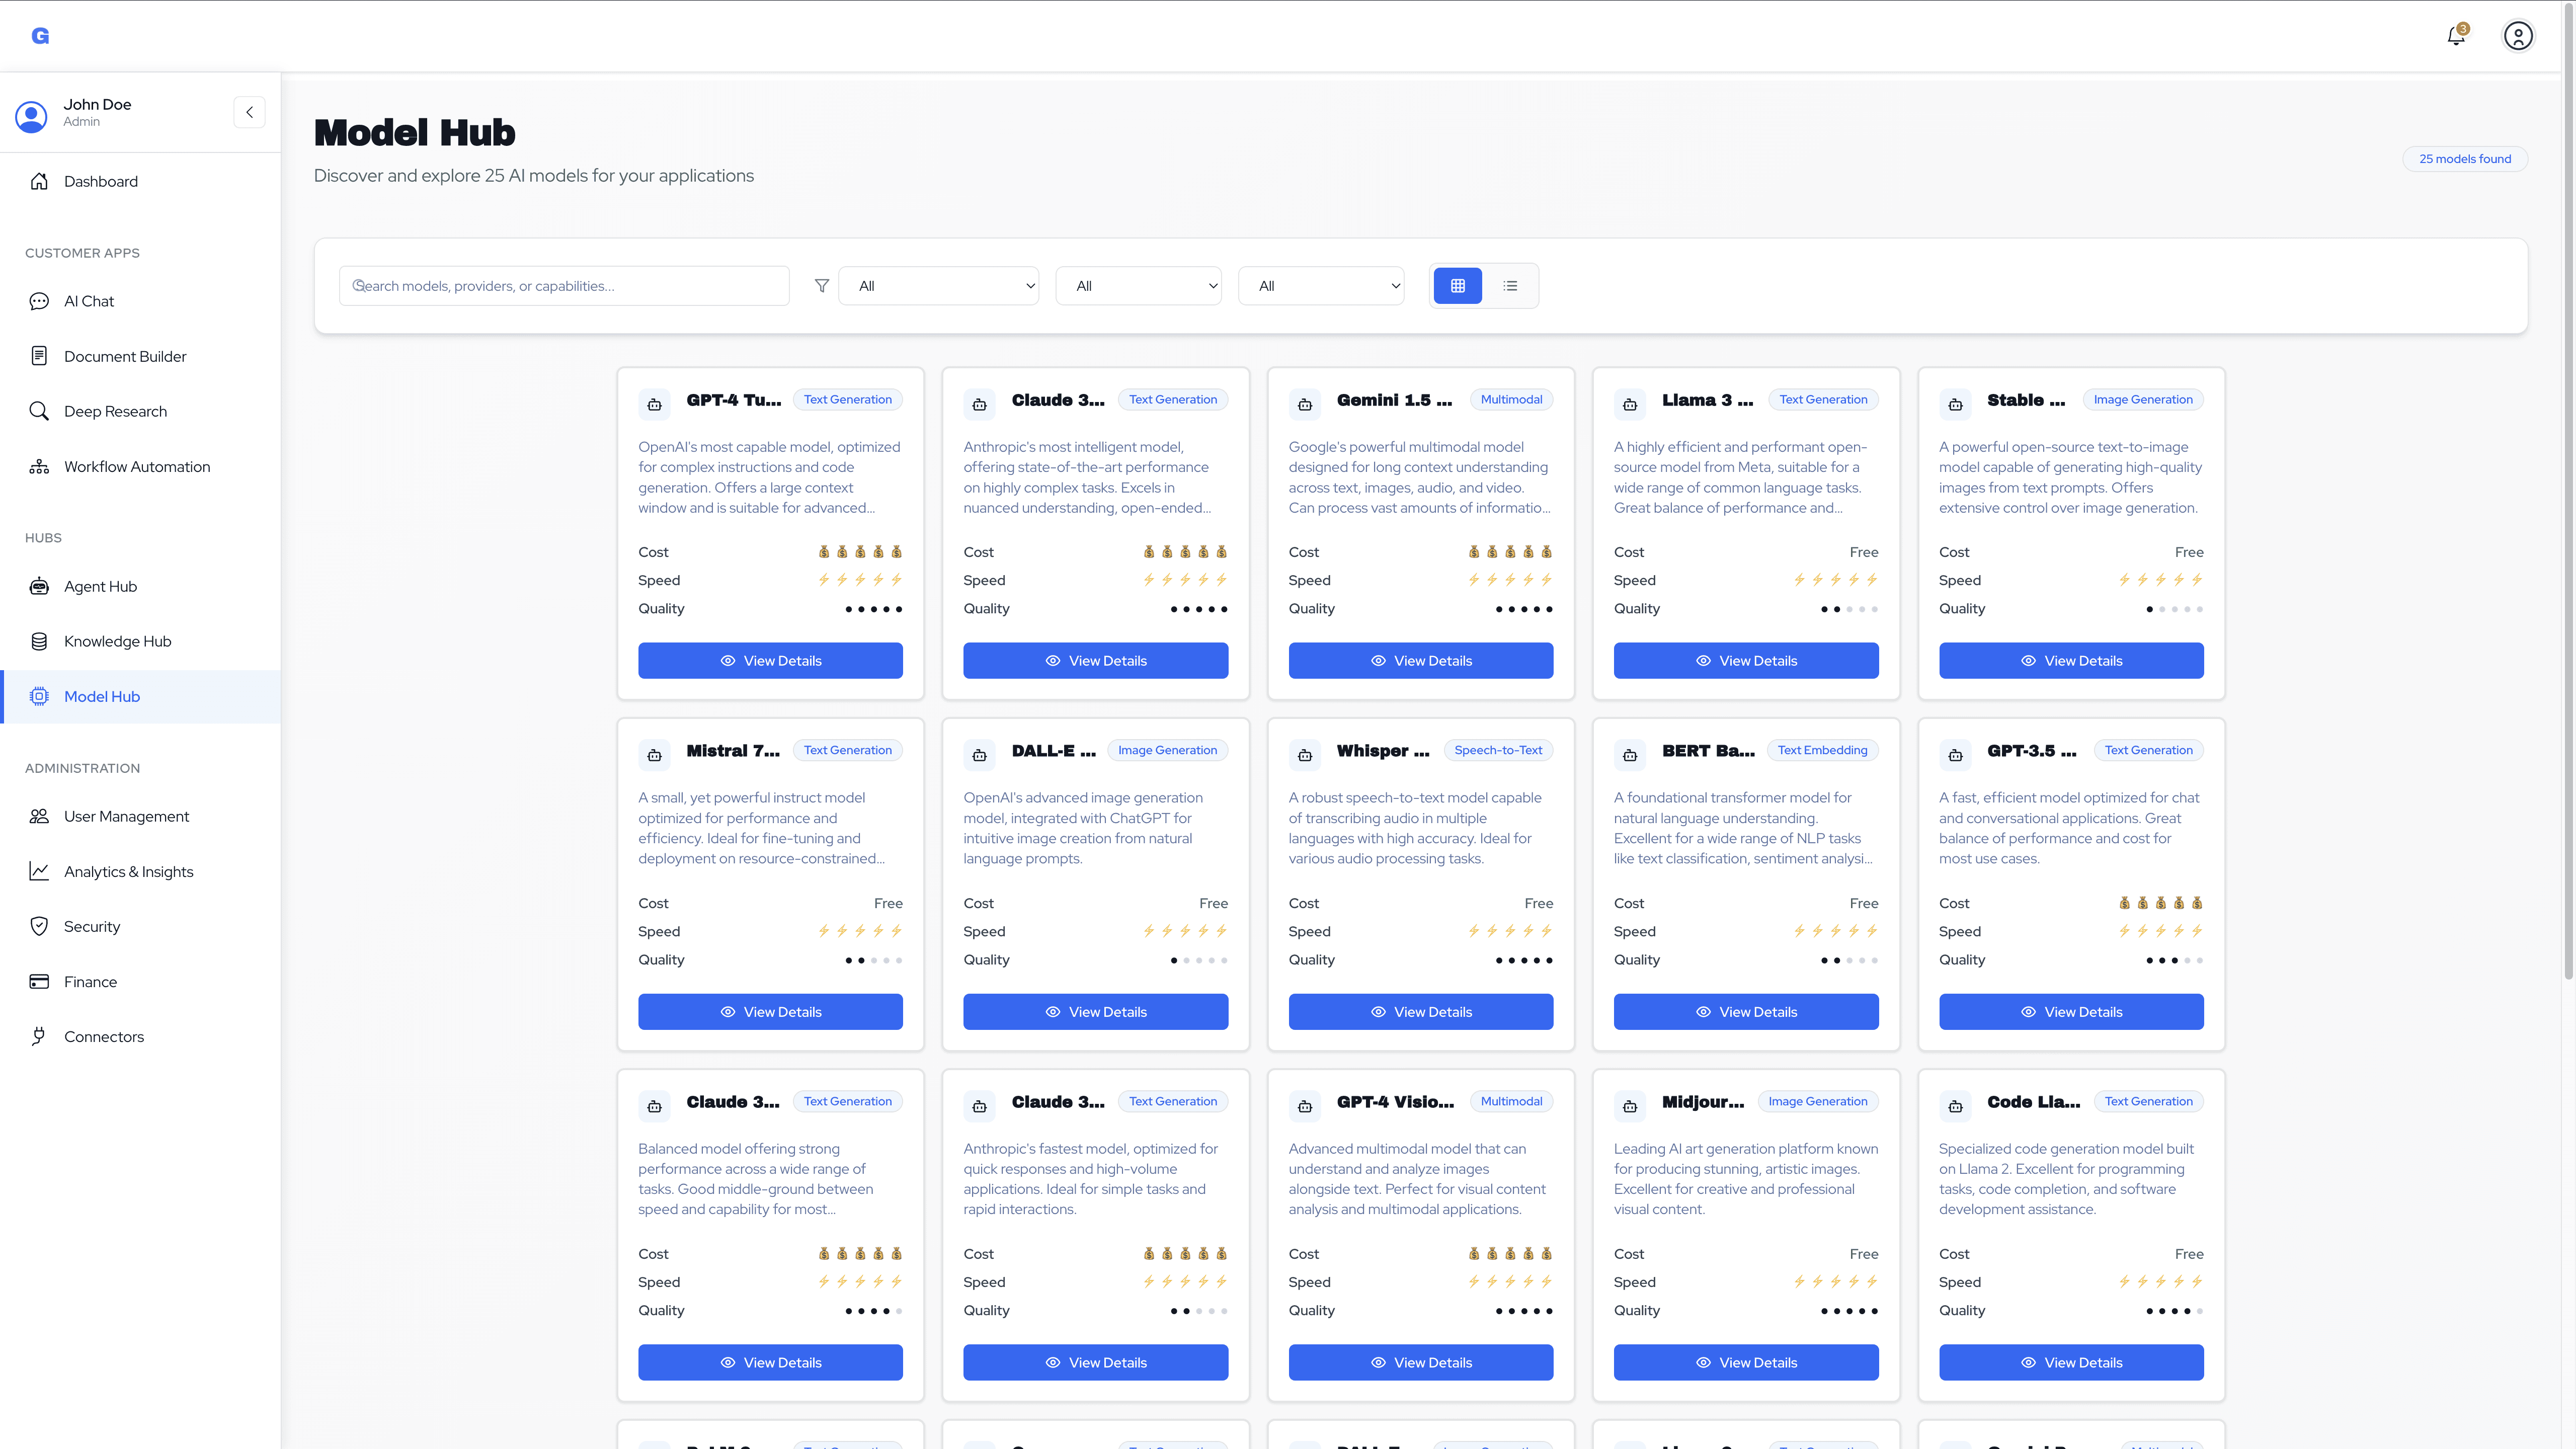Select the Knowledge Hub icon
2576x1449 pixels.
click(38, 641)
